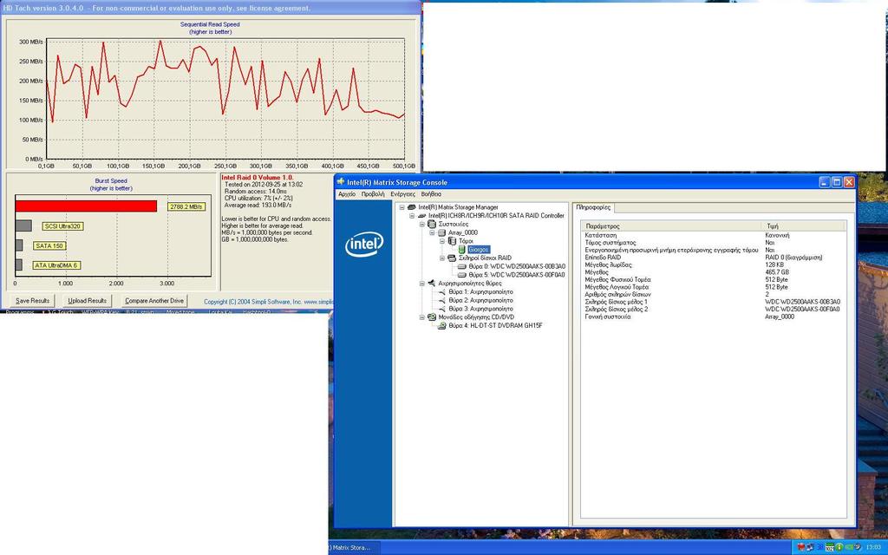Open the Ενέργειες menu
The height and width of the screenshot is (555, 888).
point(402,194)
